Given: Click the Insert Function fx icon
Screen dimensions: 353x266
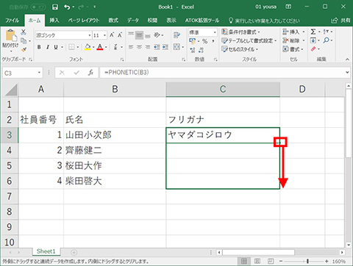Looking at the screenshot, I should [90, 73].
